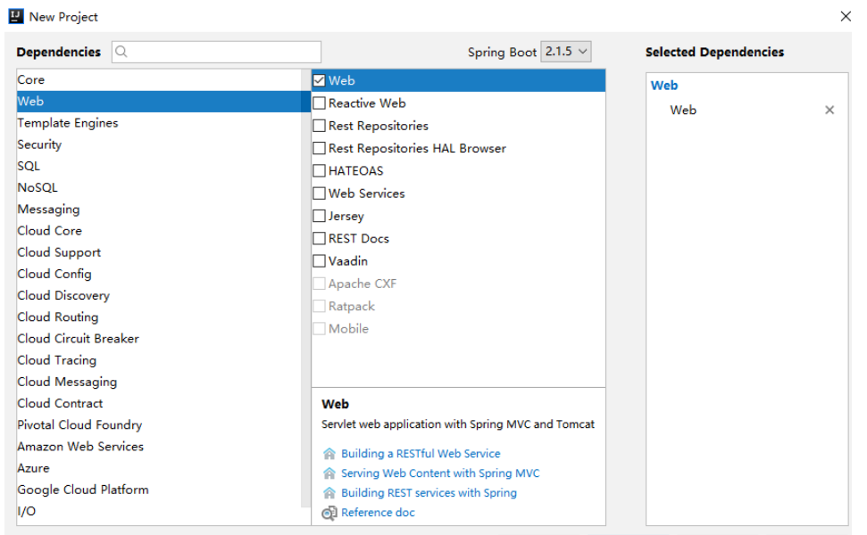867x535 pixels.
Task: Click the disabled Mobile checkbox
Action: pos(319,328)
